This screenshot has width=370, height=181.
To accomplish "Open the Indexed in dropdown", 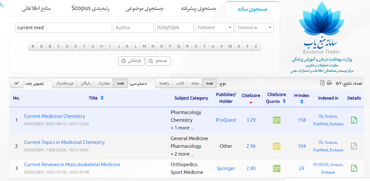I will click(x=254, y=28).
